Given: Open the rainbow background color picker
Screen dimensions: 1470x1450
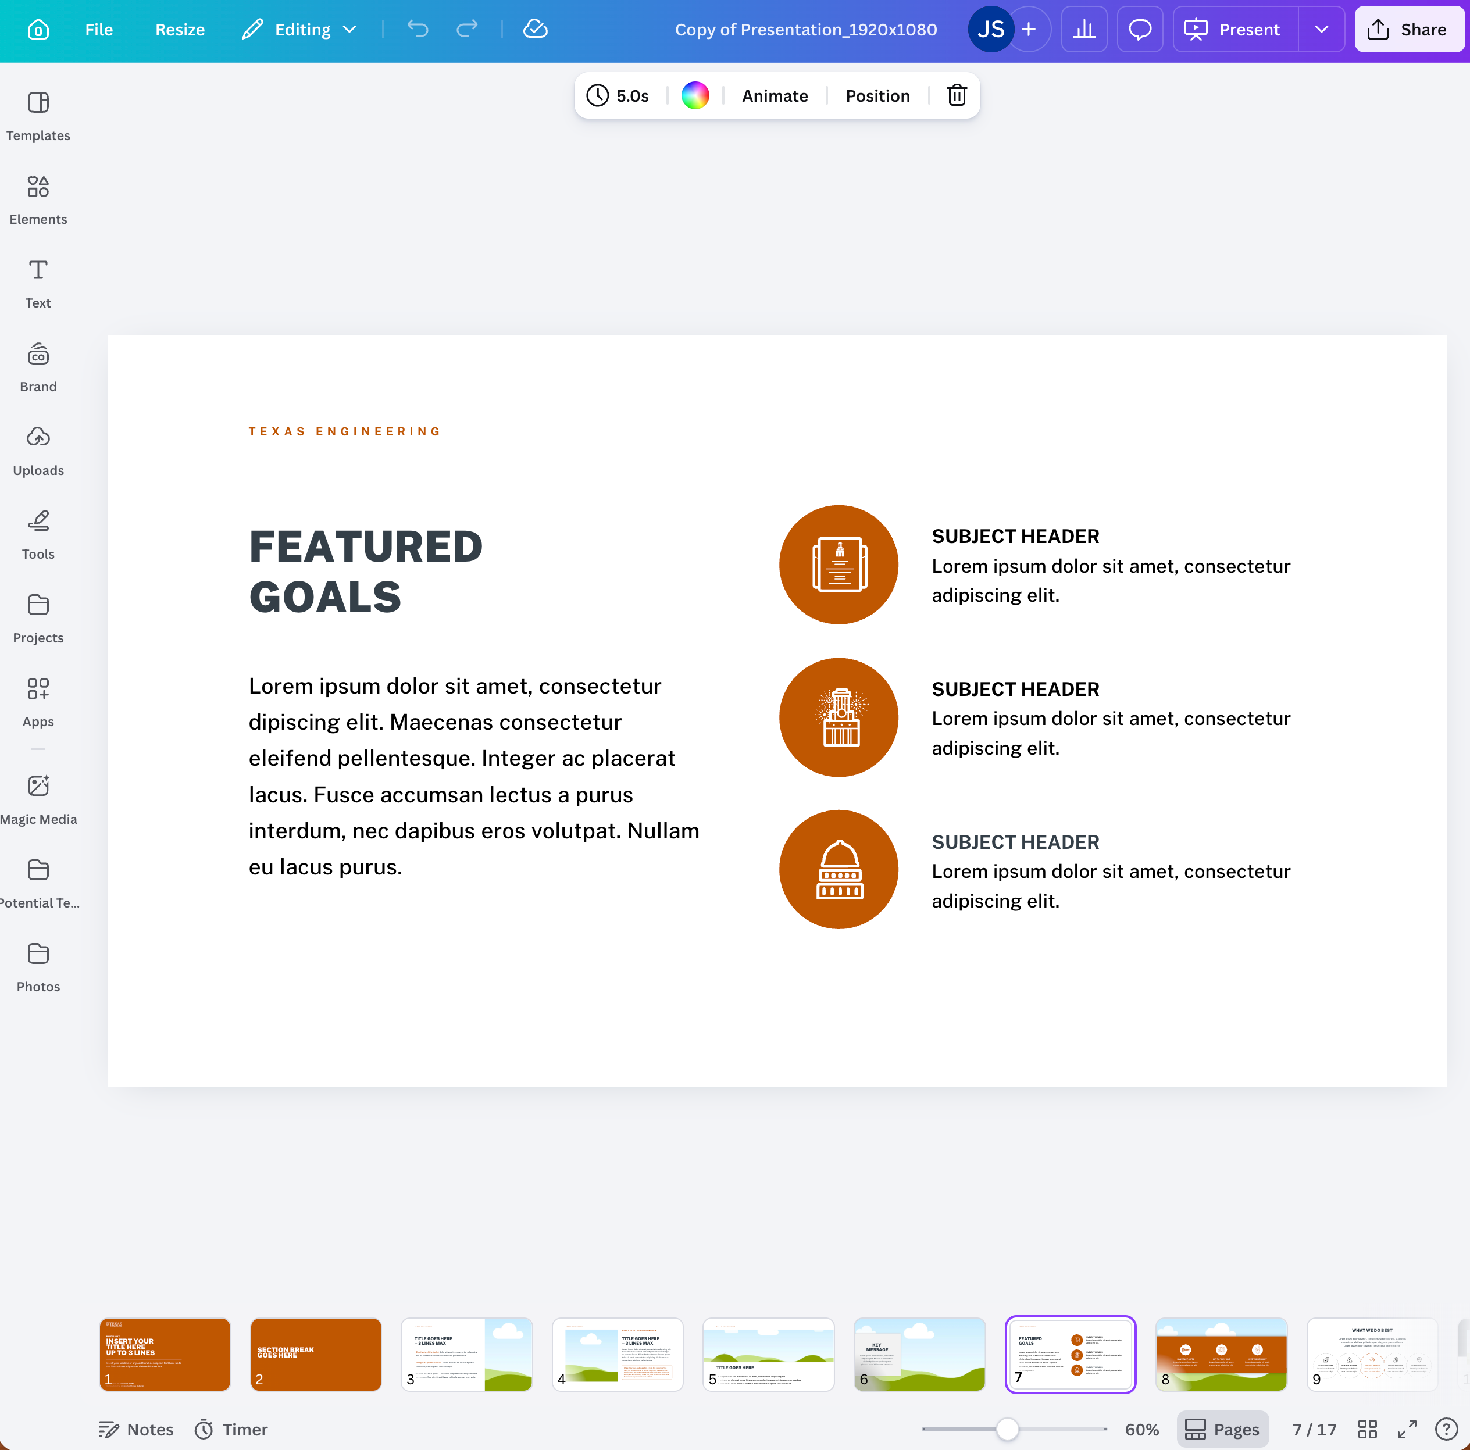Looking at the screenshot, I should 695,95.
